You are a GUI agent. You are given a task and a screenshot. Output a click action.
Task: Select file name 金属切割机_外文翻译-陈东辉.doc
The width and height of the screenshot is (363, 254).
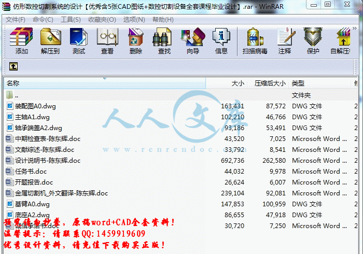[62, 193]
